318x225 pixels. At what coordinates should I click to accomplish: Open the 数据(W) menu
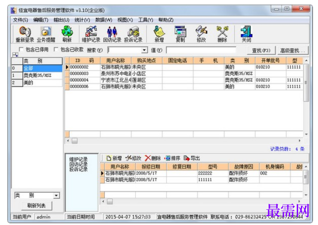point(104,20)
